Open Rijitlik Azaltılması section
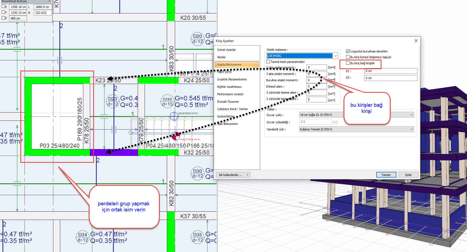The width and height of the screenshot is (467, 252). [230, 87]
